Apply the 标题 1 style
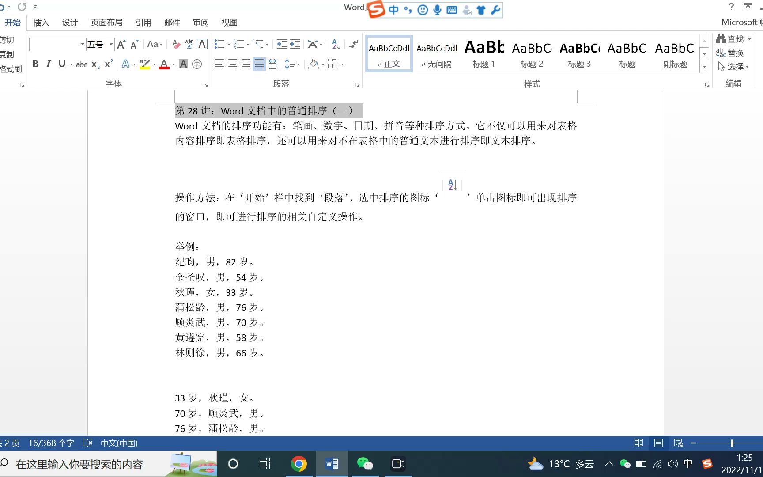 (483, 53)
